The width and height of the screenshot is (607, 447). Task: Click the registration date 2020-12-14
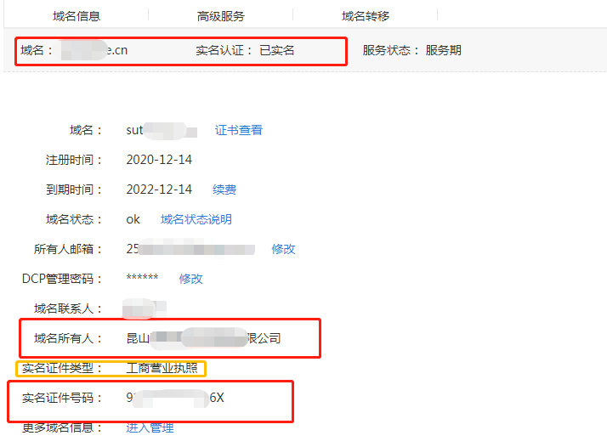pos(159,160)
